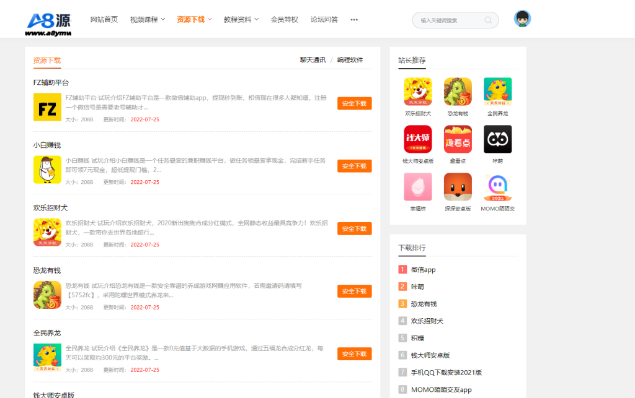The image size is (635, 398).
Task: Filter by 聊天通讯 category
Action: tap(313, 60)
